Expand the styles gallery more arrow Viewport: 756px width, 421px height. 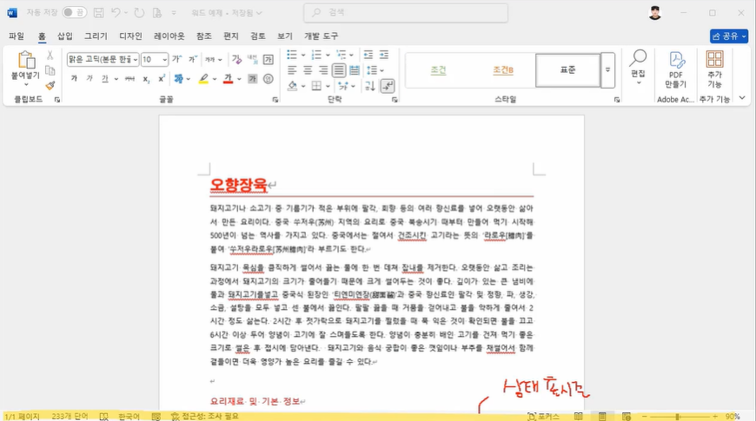(x=608, y=70)
